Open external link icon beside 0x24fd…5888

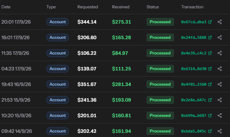pyautogui.click(x=210, y=37)
